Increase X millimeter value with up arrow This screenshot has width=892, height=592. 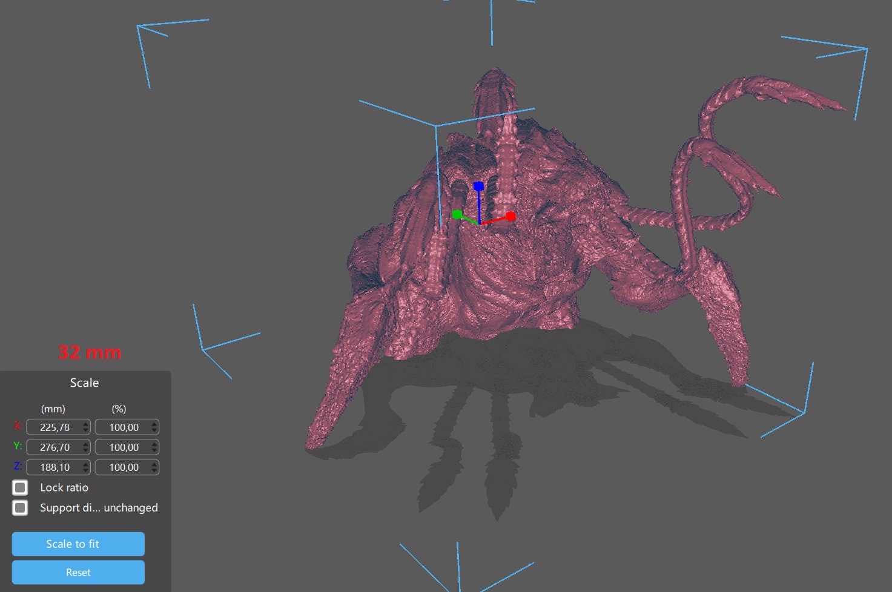tap(86, 424)
